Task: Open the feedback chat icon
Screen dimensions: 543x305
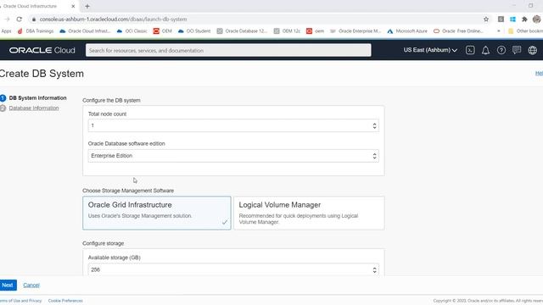Action: 517,50
